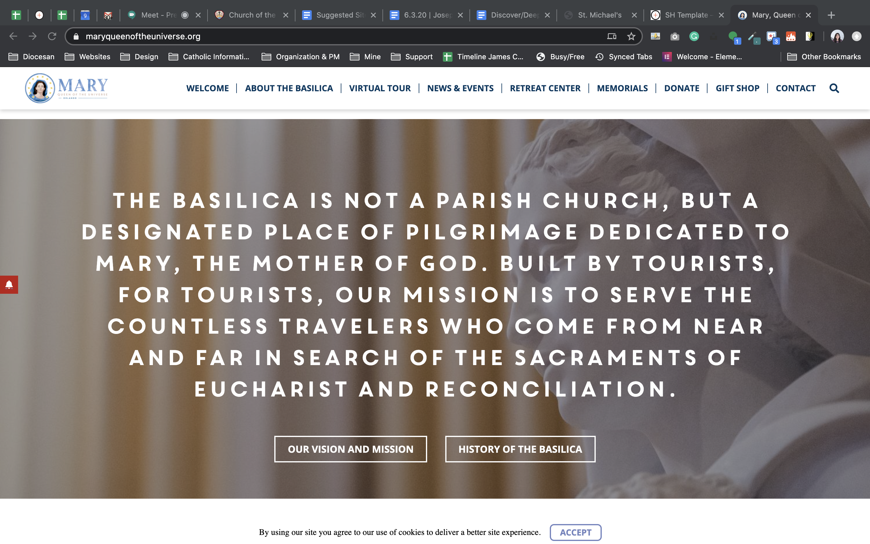Click the Mary Queen of Universe logo
The height and width of the screenshot is (544, 870).
click(x=66, y=88)
